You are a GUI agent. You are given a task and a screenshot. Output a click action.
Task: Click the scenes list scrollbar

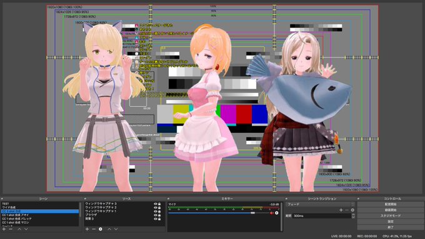coord(80,210)
